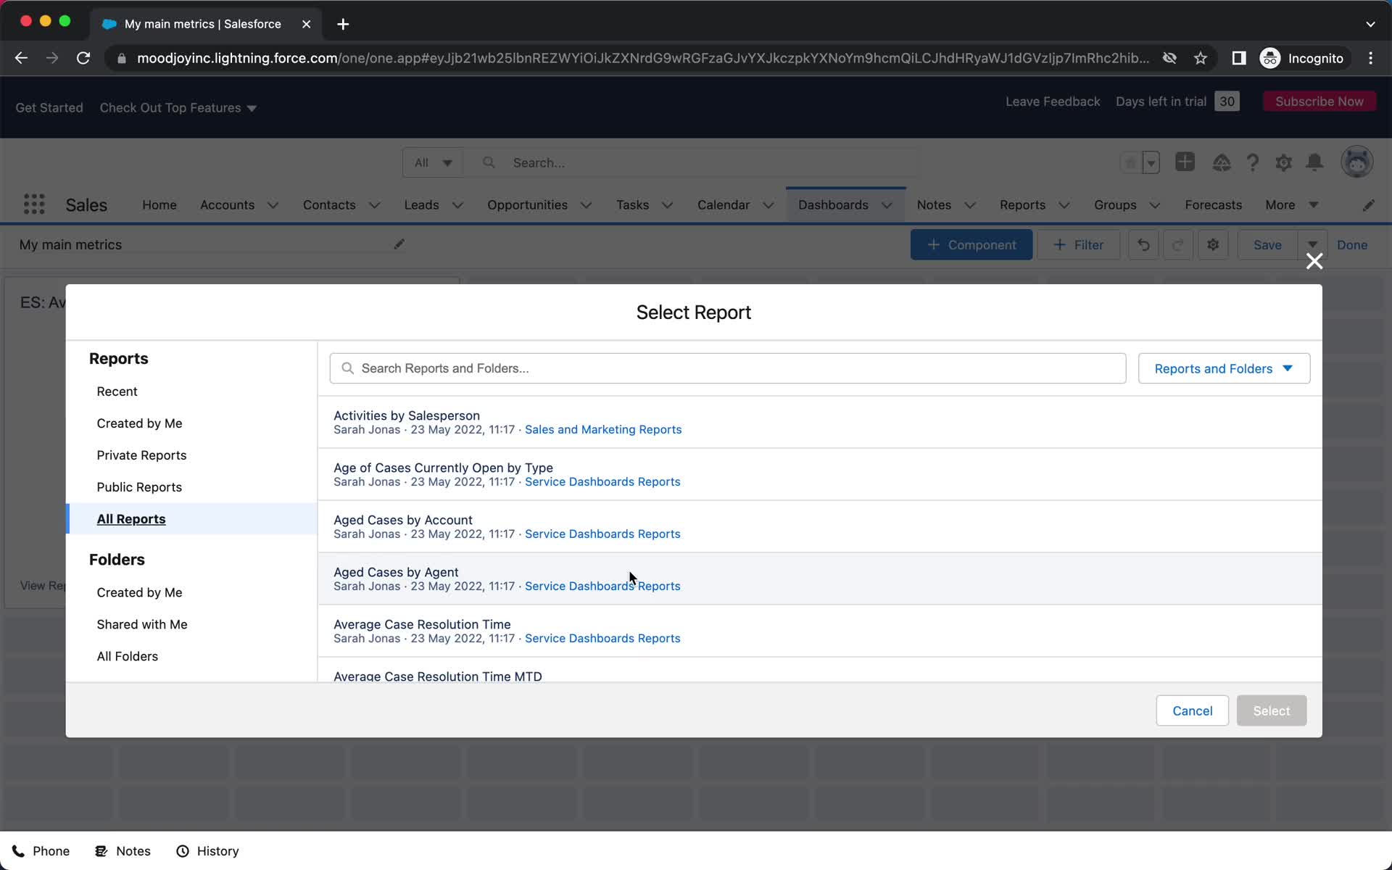
Task: Open the Trailhead guidance icon
Action: (1222, 162)
